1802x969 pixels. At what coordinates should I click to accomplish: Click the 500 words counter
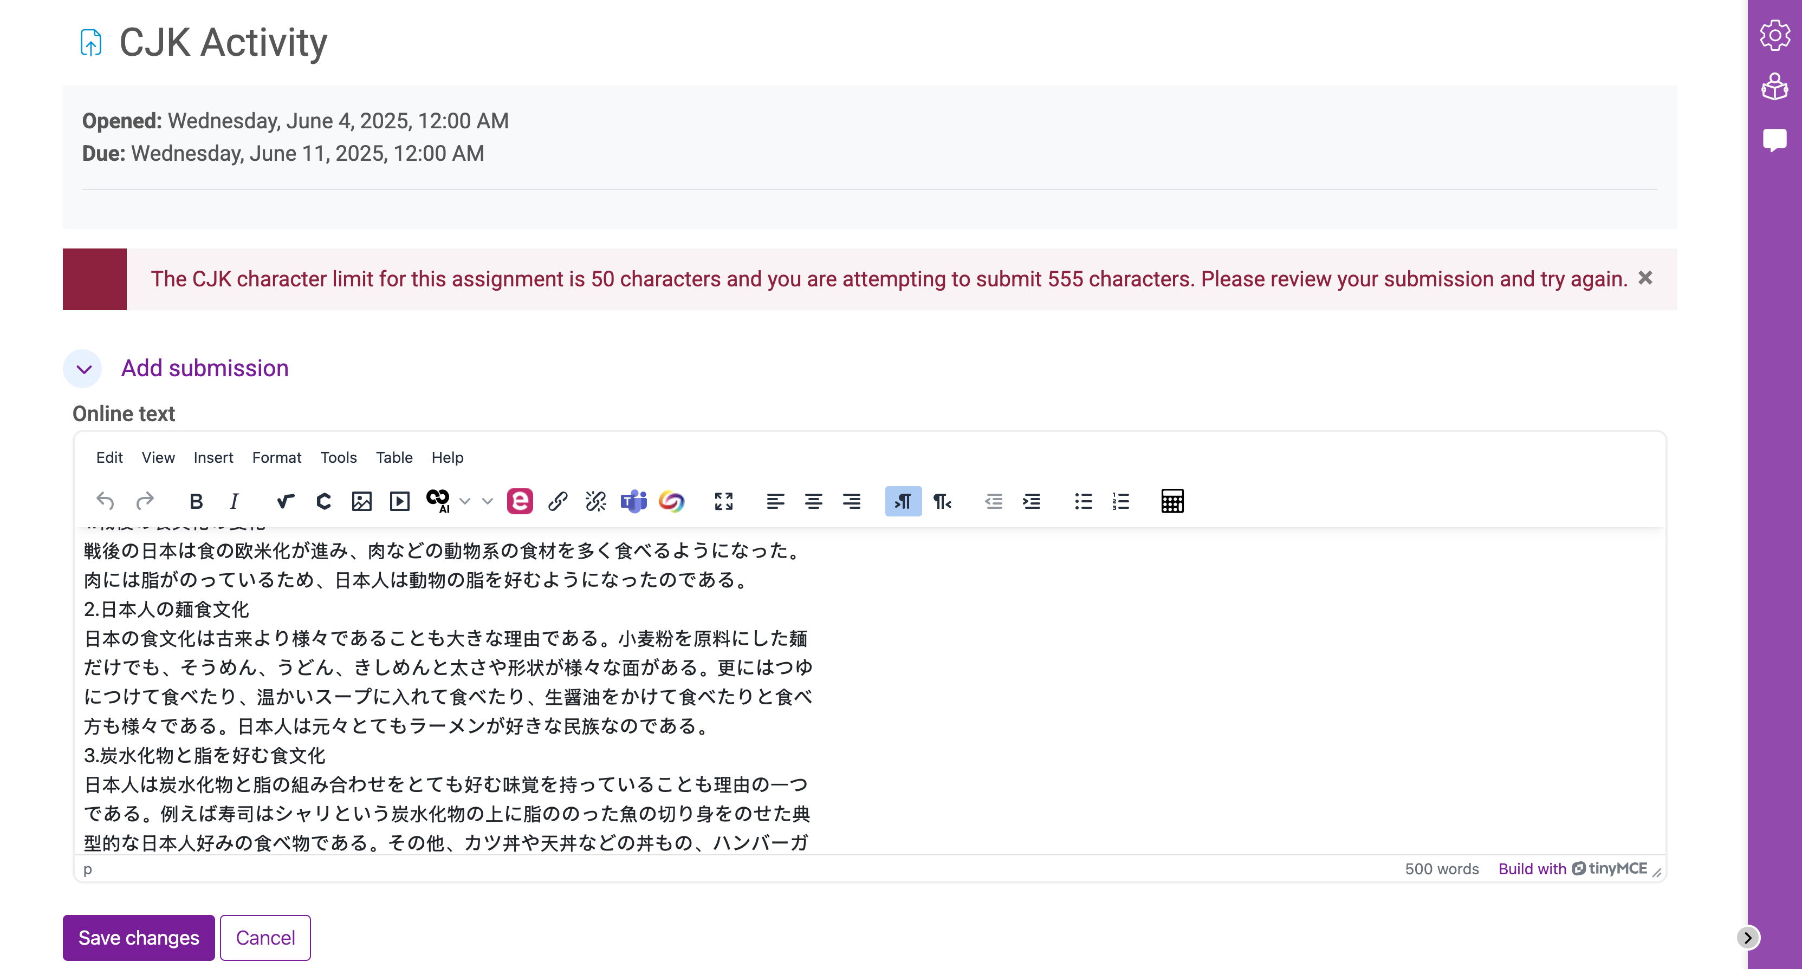tap(1442, 868)
